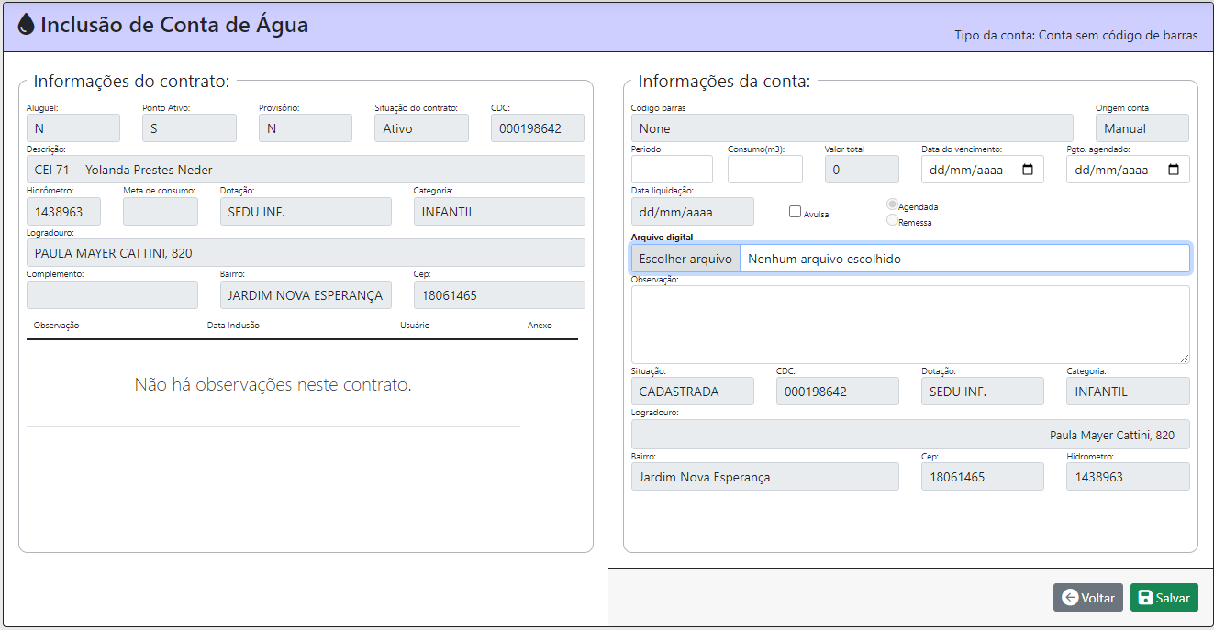Click the 'Arquivo digital' label
The width and height of the screenshot is (1214, 630).
pyautogui.click(x=662, y=238)
